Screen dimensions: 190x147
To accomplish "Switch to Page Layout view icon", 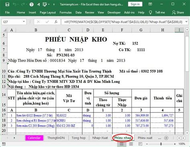I will [131, 144].
